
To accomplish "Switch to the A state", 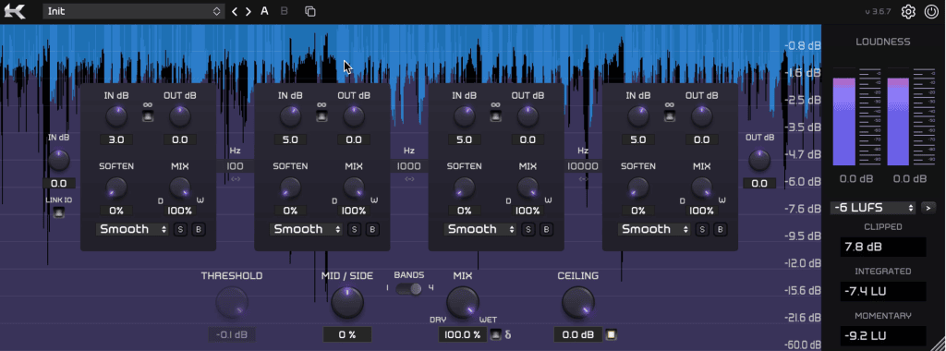I will click(264, 11).
